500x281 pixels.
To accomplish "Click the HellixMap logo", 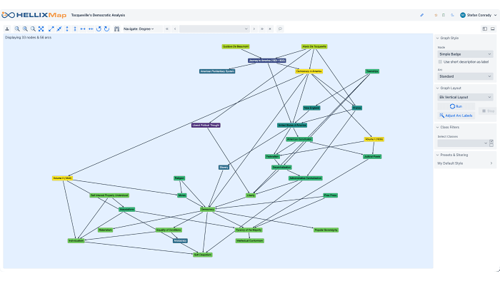I will [x=34, y=15].
